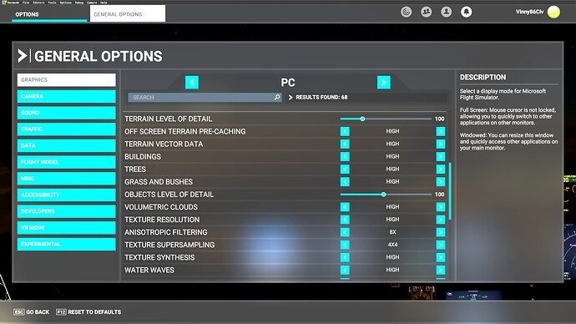Decrease Off Screen Terrain Pre-Caching with left arrow
The width and height of the screenshot is (576, 324).
[345, 131]
